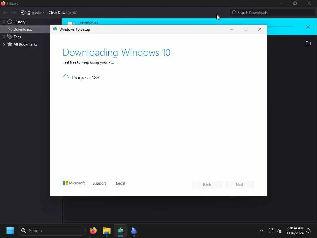Open the Legal link in Setup
The width and height of the screenshot is (317, 238).
[120, 183]
